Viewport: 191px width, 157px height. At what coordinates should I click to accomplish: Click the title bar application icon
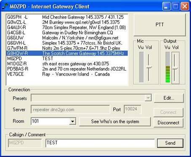coord(5,6)
